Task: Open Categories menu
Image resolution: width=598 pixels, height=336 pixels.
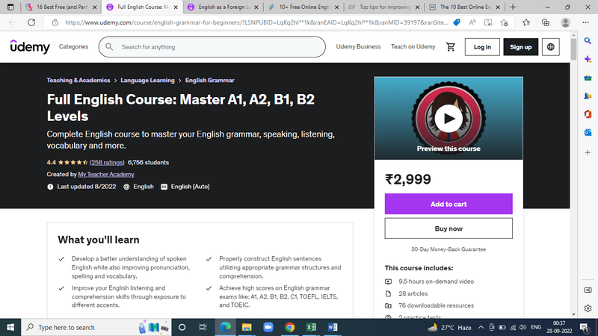Action: click(x=73, y=46)
